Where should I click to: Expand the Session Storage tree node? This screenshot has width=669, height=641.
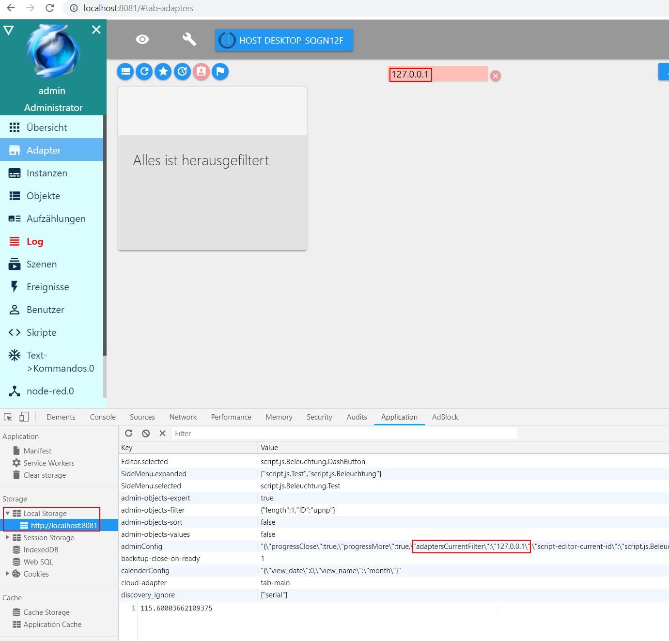pyautogui.click(x=7, y=537)
